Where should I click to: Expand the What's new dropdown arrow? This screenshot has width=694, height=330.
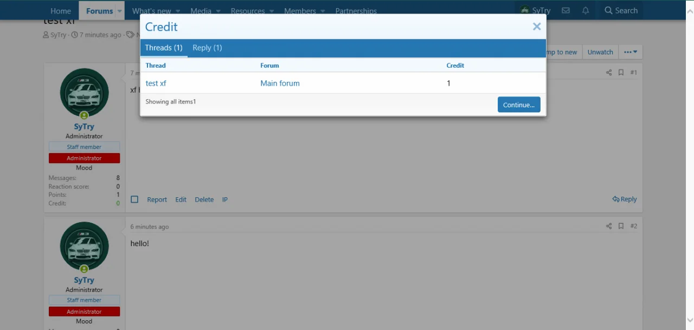point(178,11)
